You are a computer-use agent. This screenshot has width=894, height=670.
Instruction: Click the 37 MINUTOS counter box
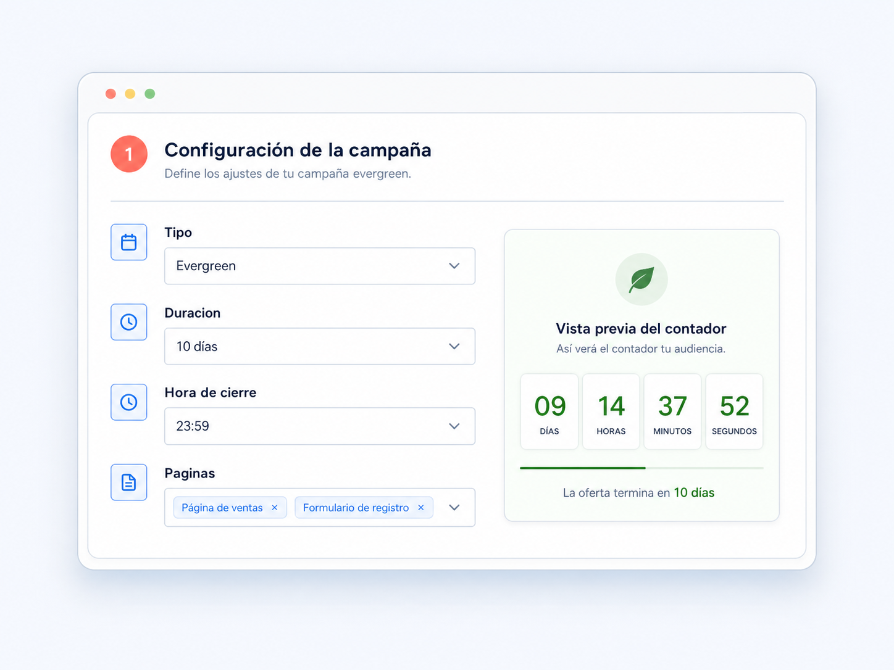(x=672, y=412)
